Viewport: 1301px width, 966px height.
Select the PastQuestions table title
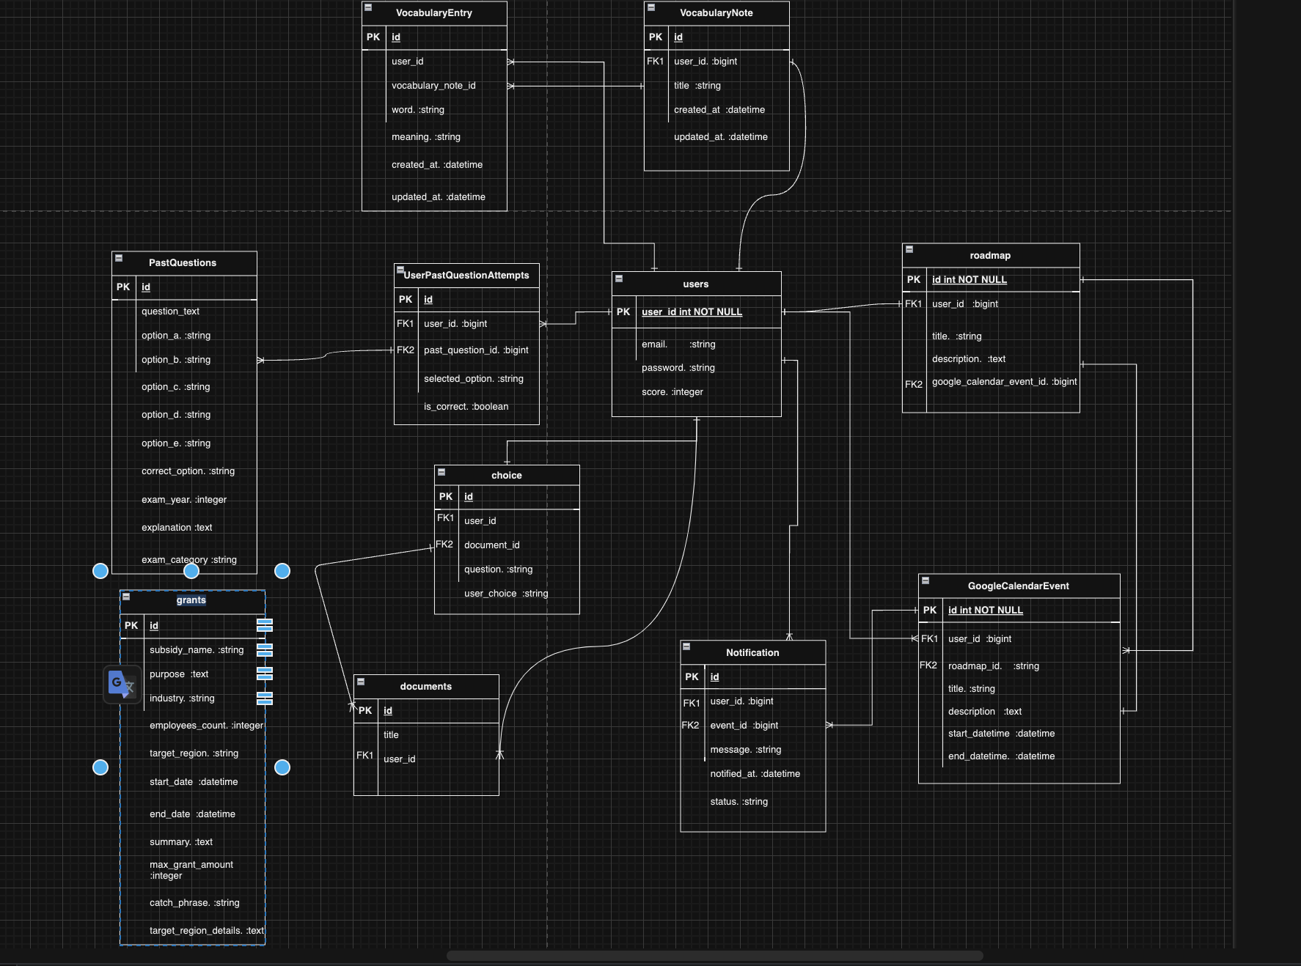pos(182,263)
